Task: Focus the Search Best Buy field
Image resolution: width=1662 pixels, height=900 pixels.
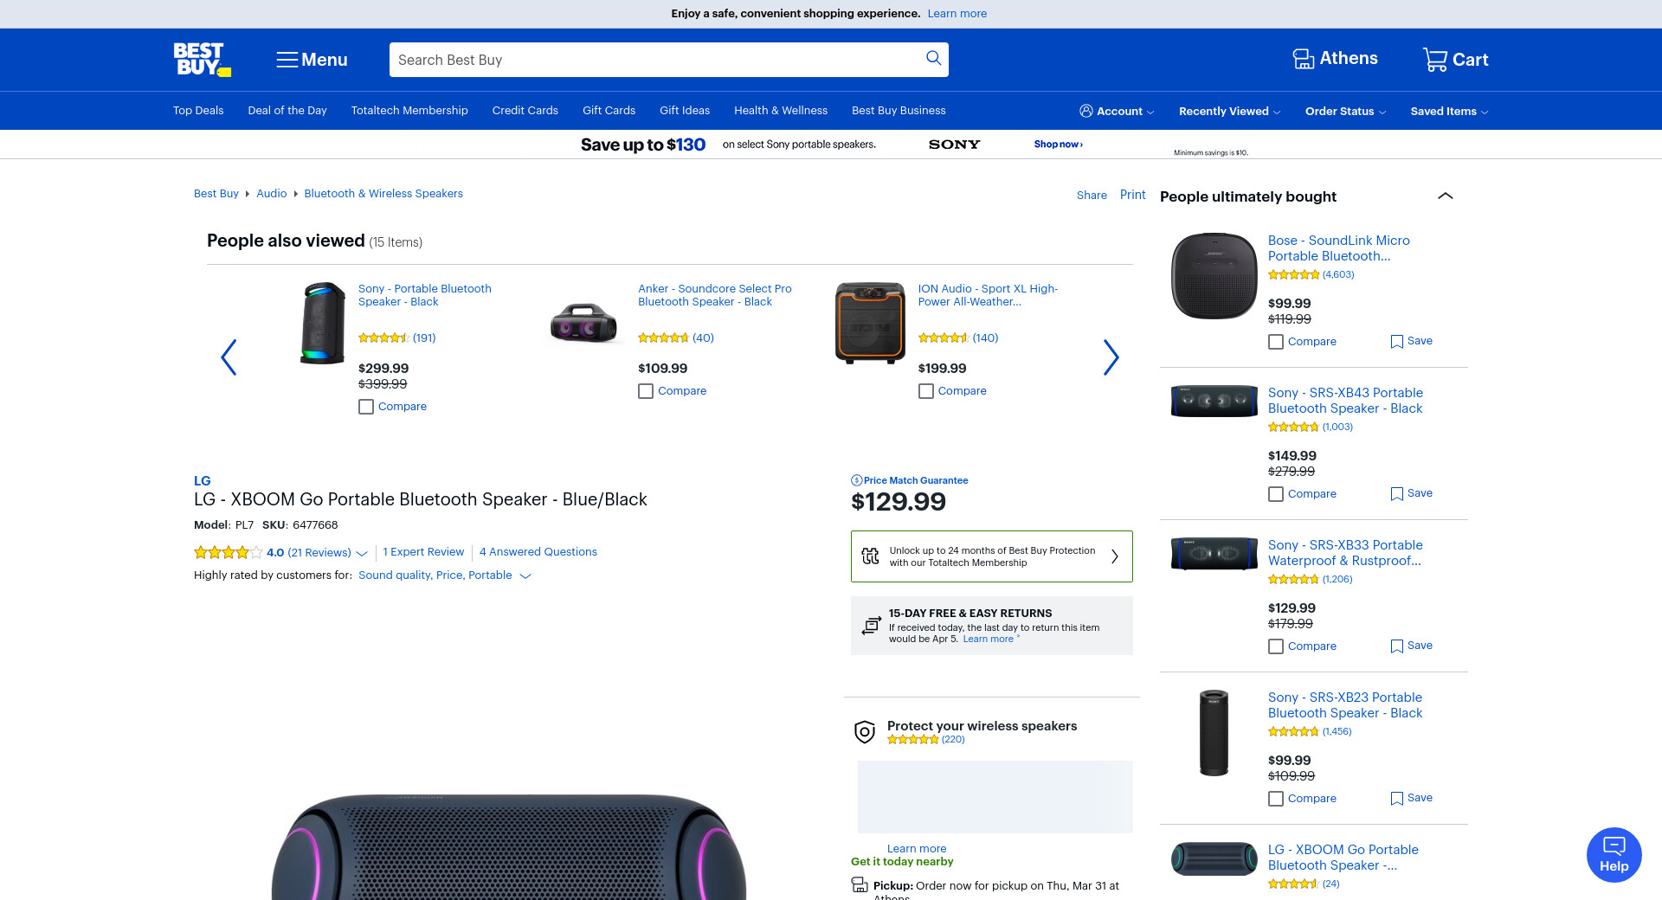Action: 654,60
